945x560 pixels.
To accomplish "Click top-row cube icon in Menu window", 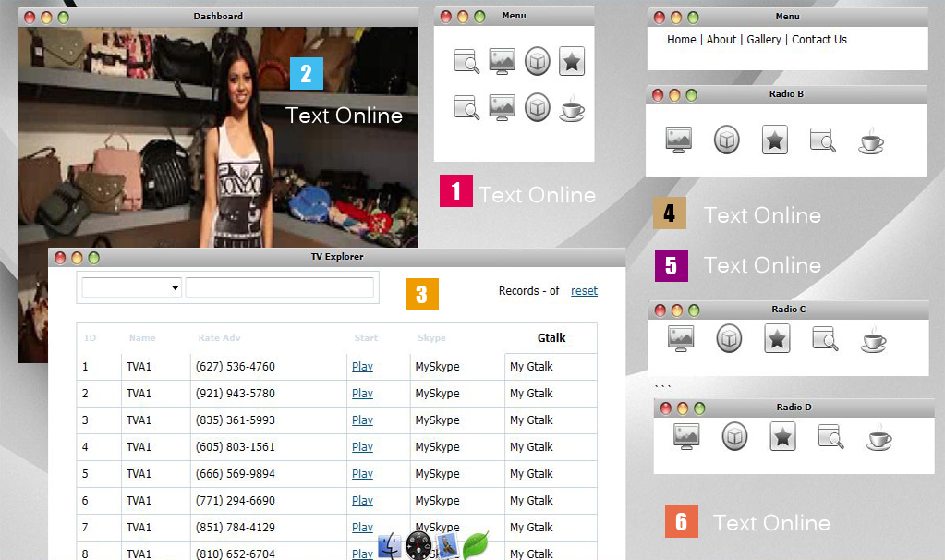I will point(537,61).
